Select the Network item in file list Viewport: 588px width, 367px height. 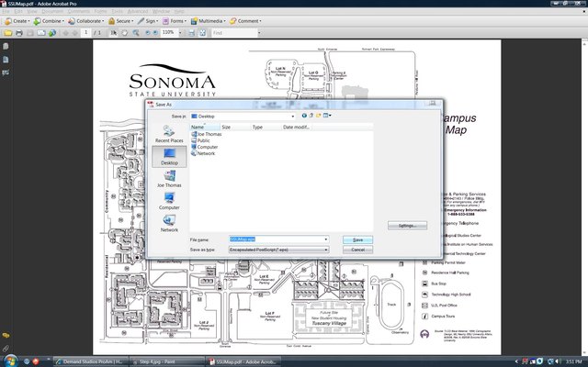click(203, 153)
